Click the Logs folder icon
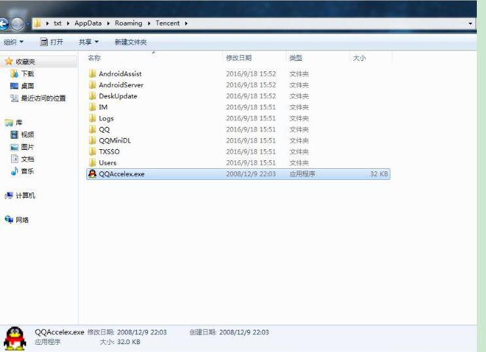This screenshot has height=352, width=486. tap(92, 118)
